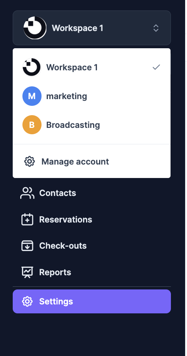Open the Check-outs section
Image resolution: width=187 pixels, height=356 pixels.
(92, 246)
